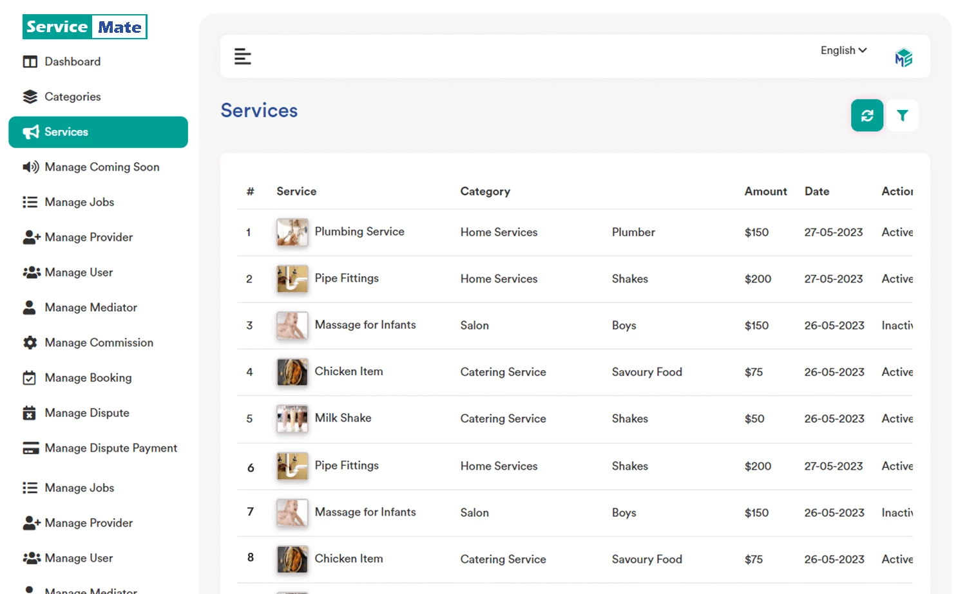Open the filter icon beside refresh

click(x=903, y=116)
